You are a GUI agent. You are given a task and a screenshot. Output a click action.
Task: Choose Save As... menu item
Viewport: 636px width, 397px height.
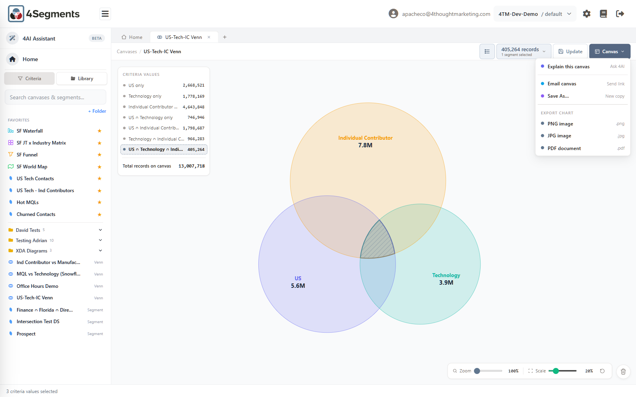tap(582, 96)
